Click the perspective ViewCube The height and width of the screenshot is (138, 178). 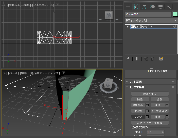109,84
